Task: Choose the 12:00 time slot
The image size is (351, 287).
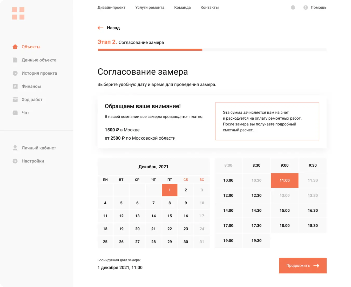Action: coord(228,195)
